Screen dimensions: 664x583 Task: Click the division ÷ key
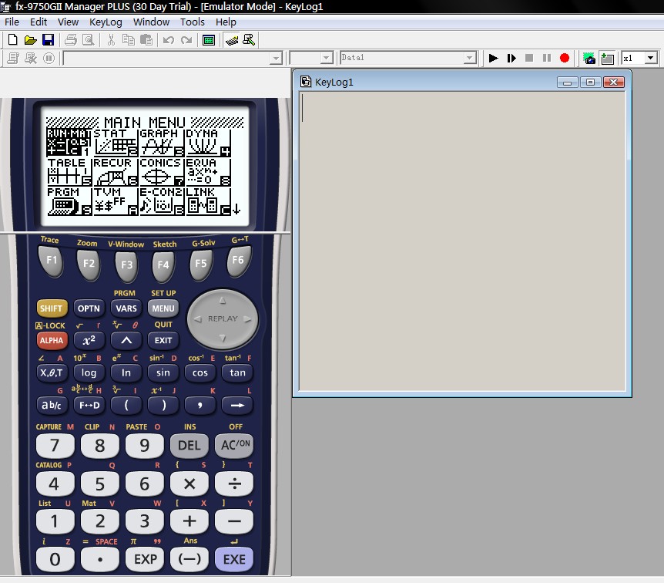click(234, 484)
